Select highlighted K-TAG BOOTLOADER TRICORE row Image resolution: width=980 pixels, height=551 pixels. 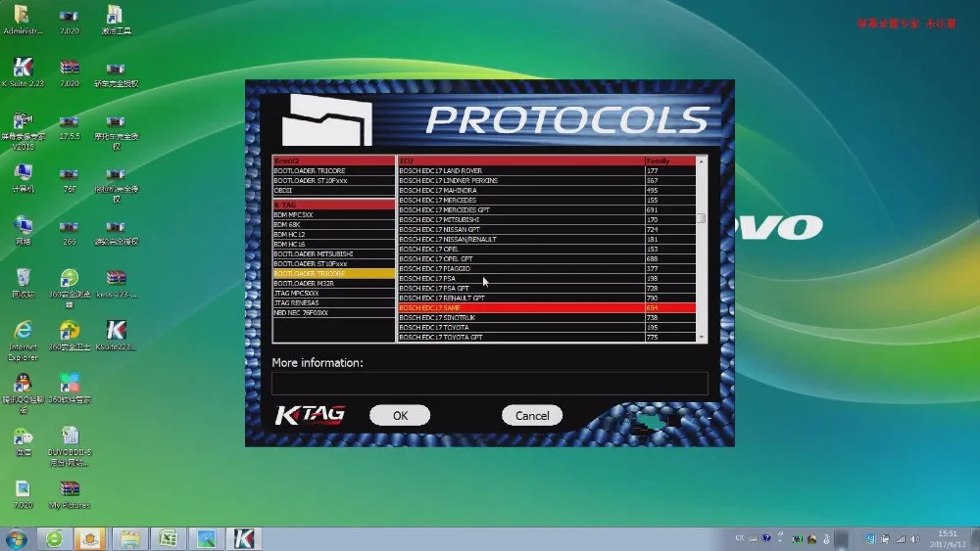(334, 273)
